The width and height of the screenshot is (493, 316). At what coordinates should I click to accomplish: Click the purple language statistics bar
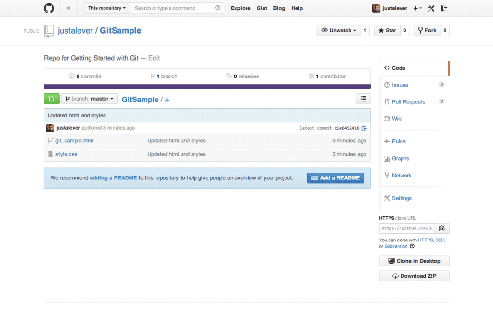(x=207, y=85)
